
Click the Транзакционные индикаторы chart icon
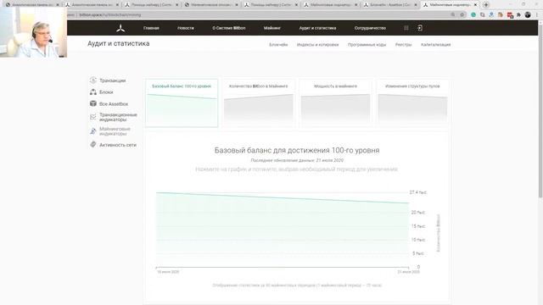click(x=92, y=117)
